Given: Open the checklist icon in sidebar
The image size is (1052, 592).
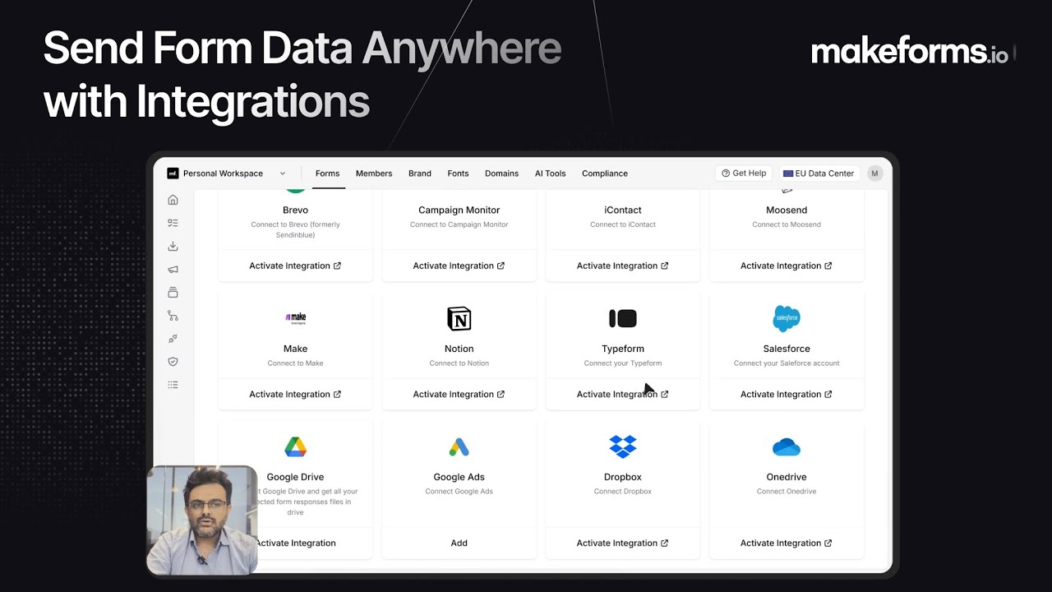Looking at the screenshot, I should tap(173, 223).
